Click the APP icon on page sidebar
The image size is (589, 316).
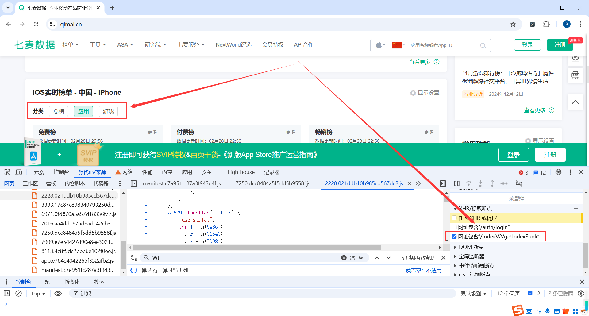(x=576, y=75)
